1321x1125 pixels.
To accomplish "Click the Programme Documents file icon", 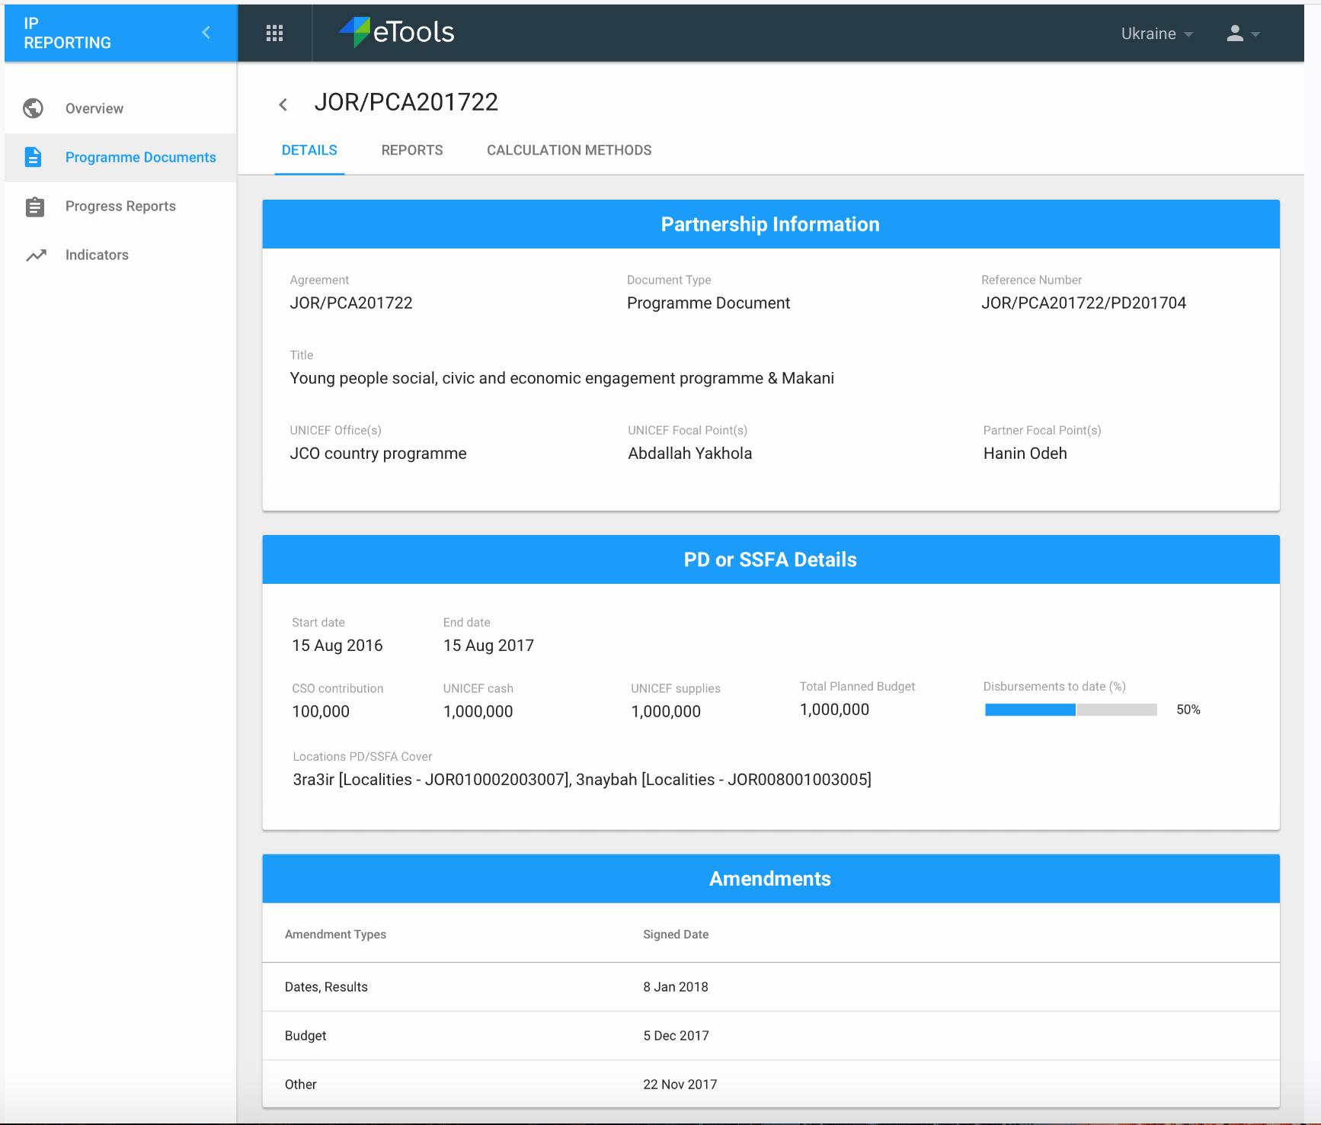I will (x=34, y=156).
